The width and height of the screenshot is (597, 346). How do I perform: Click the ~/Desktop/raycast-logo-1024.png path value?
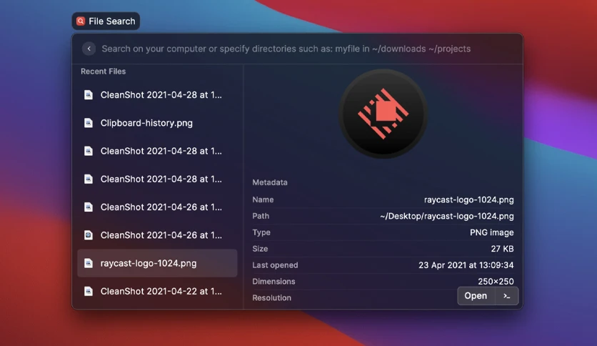click(x=446, y=217)
